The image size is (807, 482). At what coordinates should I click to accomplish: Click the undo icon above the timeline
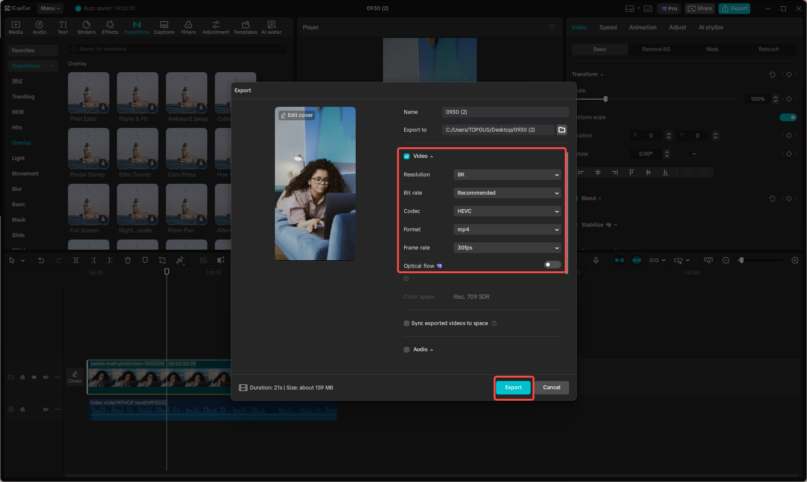(41, 260)
